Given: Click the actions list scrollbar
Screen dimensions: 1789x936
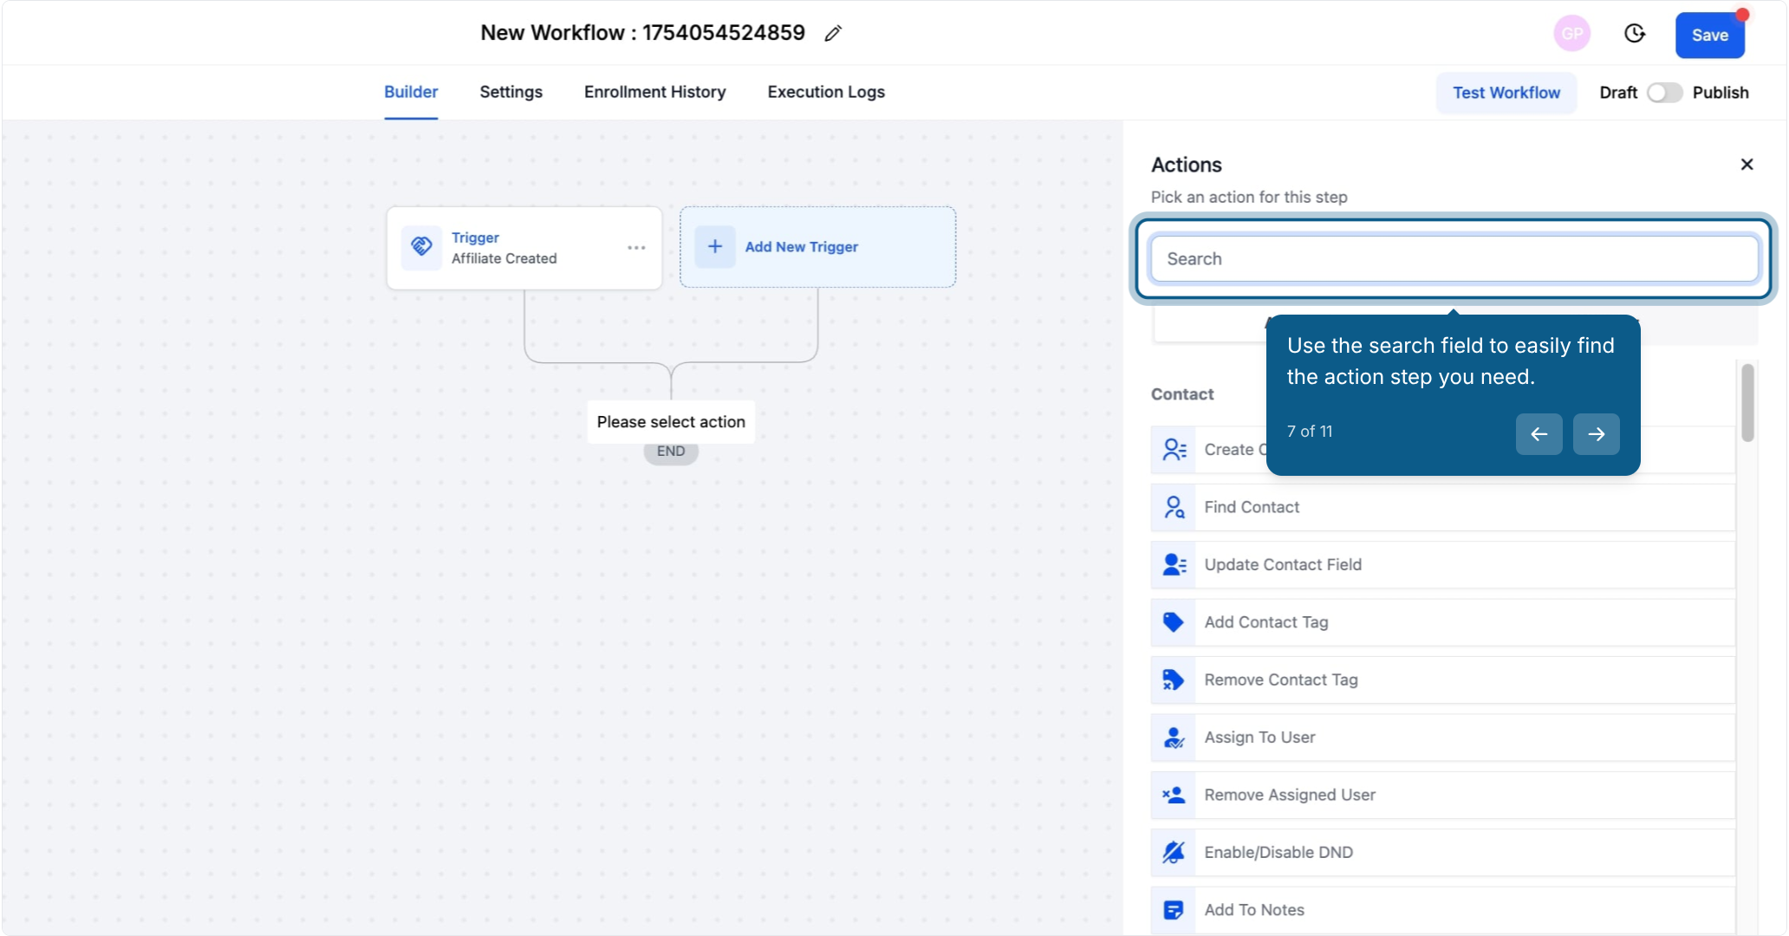Looking at the screenshot, I should [1747, 402].
